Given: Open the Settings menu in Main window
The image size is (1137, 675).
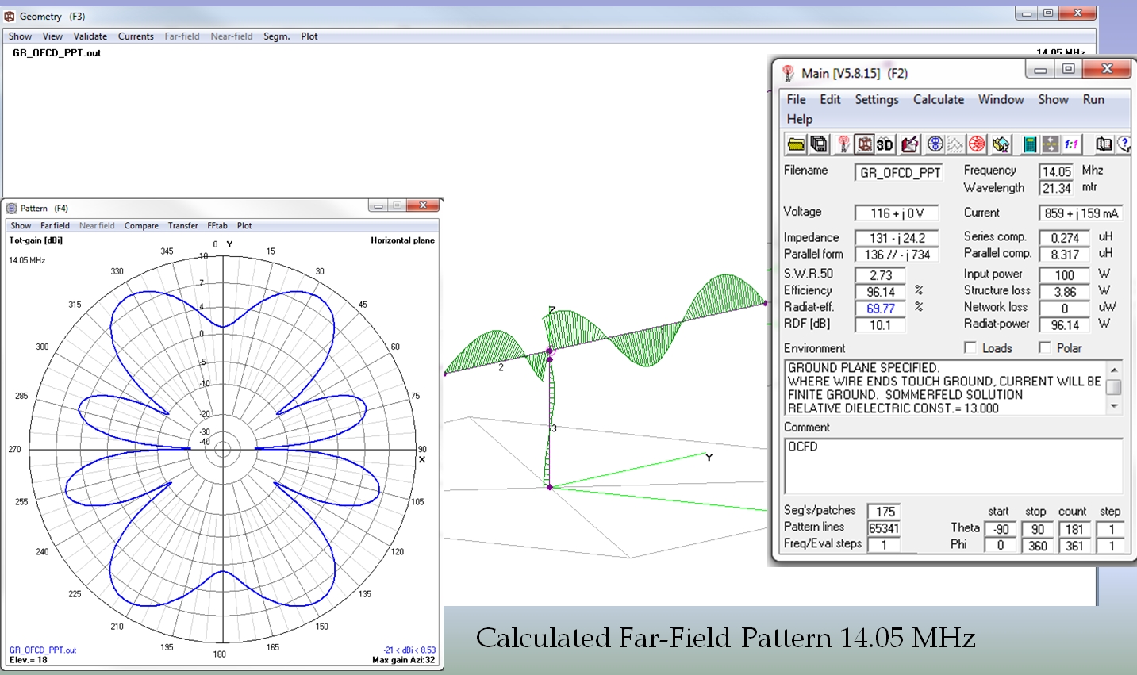Looking at the screenshot, I should (876, 99).
